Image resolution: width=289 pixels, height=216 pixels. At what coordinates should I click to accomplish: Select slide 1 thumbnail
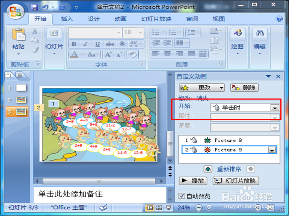[21, 88]
